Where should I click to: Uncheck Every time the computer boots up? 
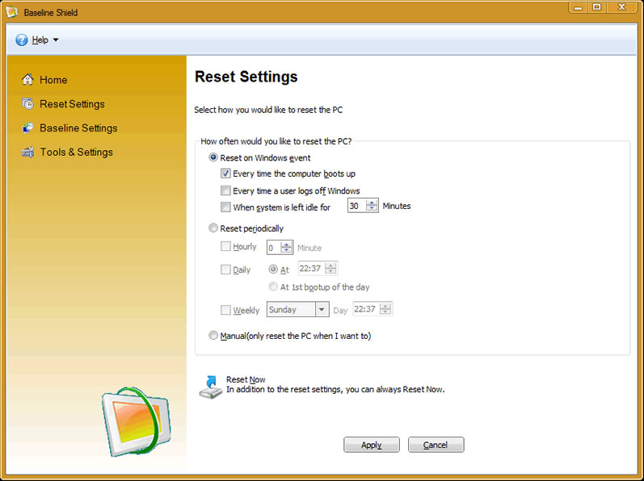225,174
